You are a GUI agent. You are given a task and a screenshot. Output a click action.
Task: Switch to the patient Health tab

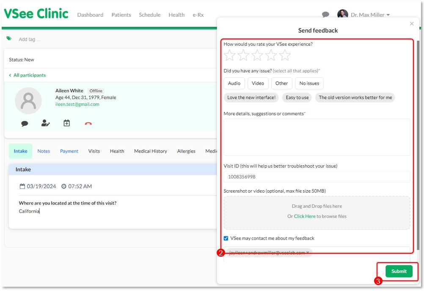coord(117,151)
